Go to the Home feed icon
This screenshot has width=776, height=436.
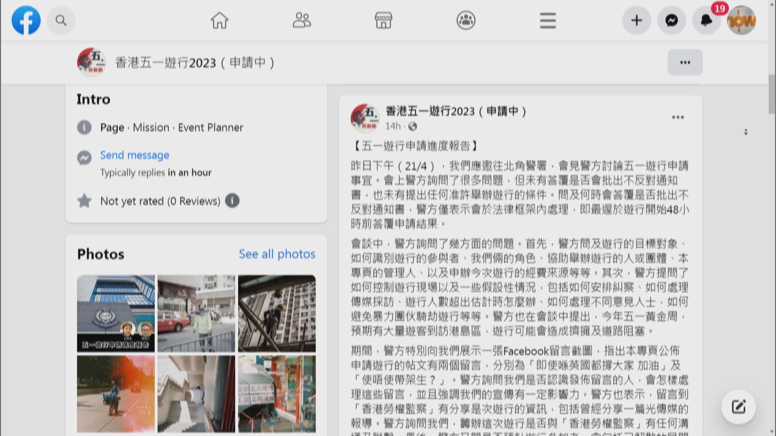(219, 20)
